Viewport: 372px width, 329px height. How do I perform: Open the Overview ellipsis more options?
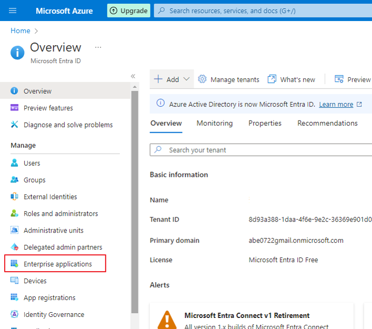(x=98, y=47)
